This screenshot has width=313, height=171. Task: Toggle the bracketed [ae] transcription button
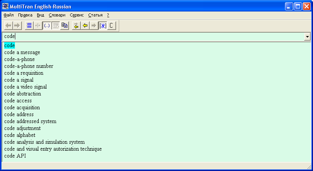coord(103,26)
